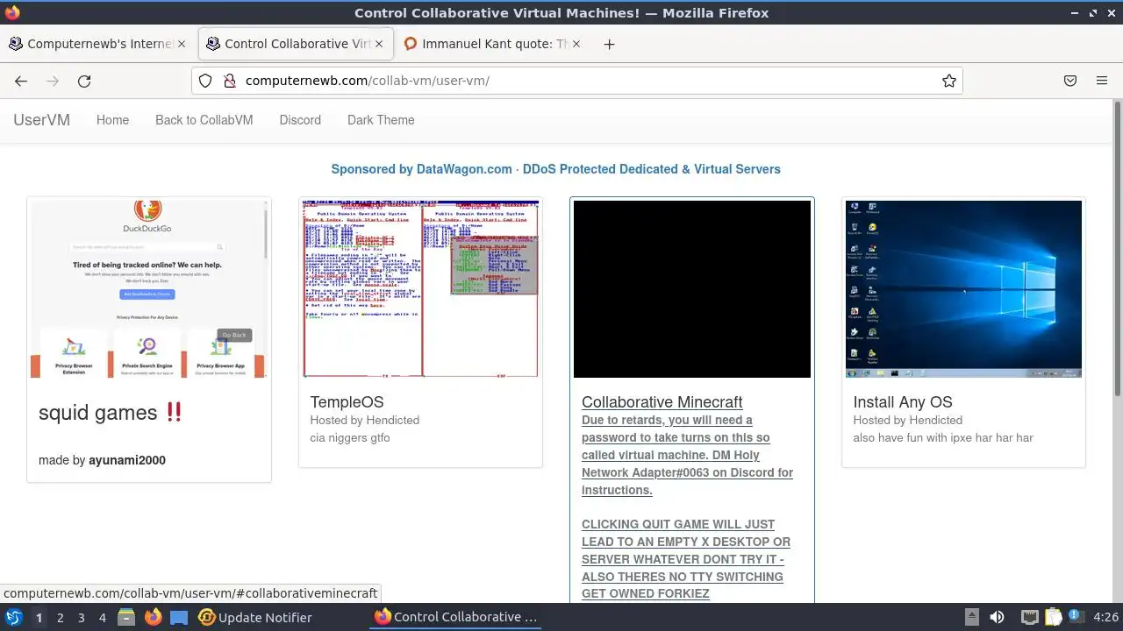1123x631 pixels.
Task: Click the Collaborative Minecraft title link
Action: (662, 402)
